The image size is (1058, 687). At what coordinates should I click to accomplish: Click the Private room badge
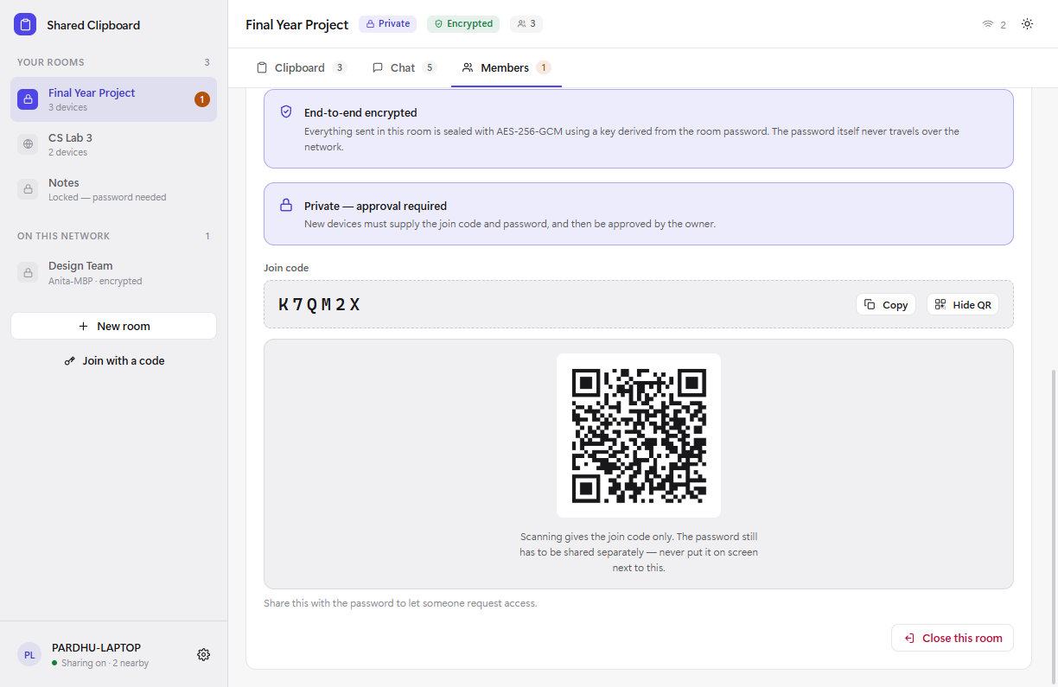(x=387, y=24)
